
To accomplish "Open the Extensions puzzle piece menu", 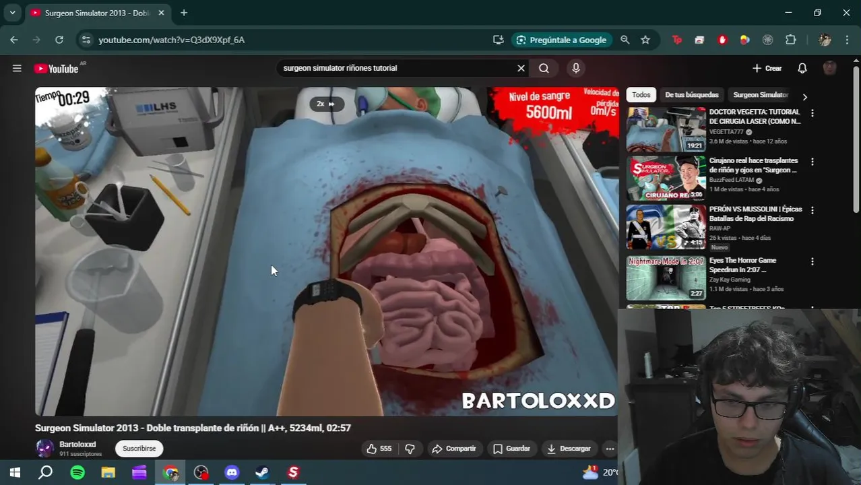I will click(791, 40).
